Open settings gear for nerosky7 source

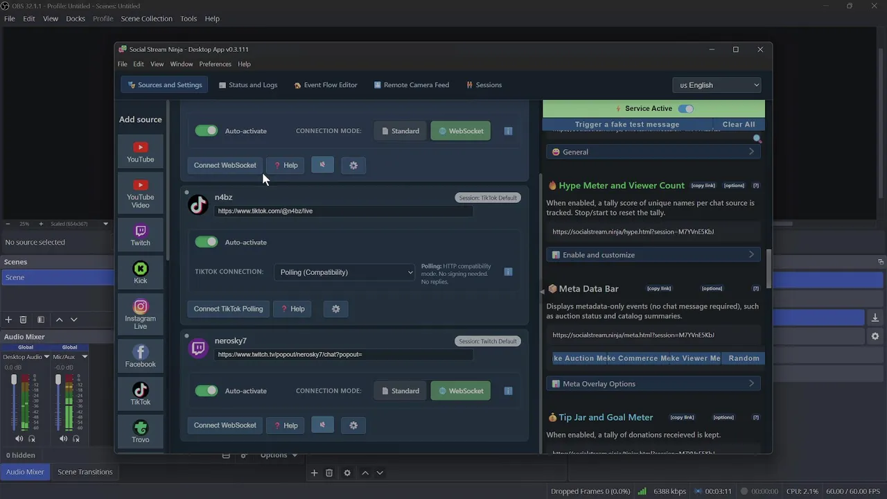(x=353, y=426)
